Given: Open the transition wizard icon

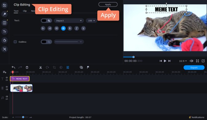Looking at the screenshot, I should [x=81, y=67].
